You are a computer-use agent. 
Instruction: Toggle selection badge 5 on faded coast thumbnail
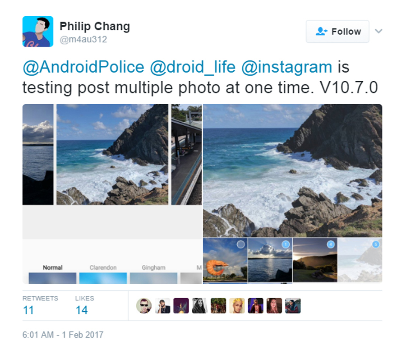(x=376, y=244)
